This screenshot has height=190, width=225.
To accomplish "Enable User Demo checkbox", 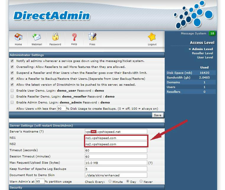I will pos(12,90).
